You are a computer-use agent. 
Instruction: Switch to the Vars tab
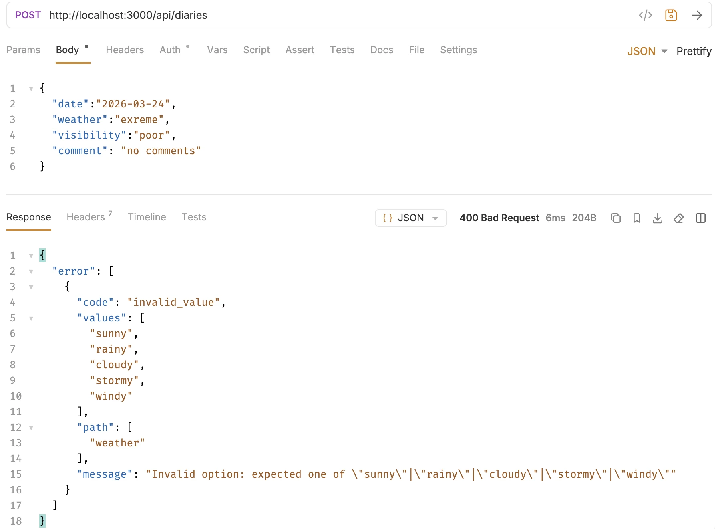point(217,50)
